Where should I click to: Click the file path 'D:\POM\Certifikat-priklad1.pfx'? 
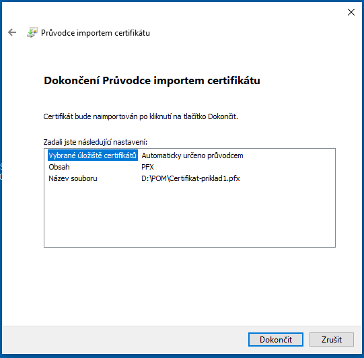point(190,178)
